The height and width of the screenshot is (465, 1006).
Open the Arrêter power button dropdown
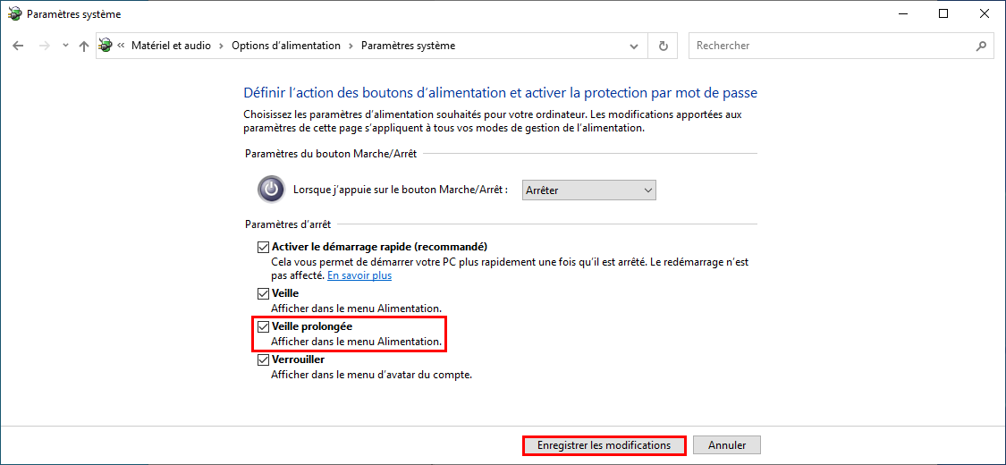coord(589,190)
